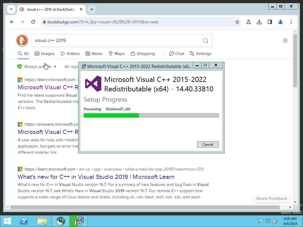Open File Explorer from the taskbar
Image resolution: width=303 pixels, height=227 pixels.
42,221
